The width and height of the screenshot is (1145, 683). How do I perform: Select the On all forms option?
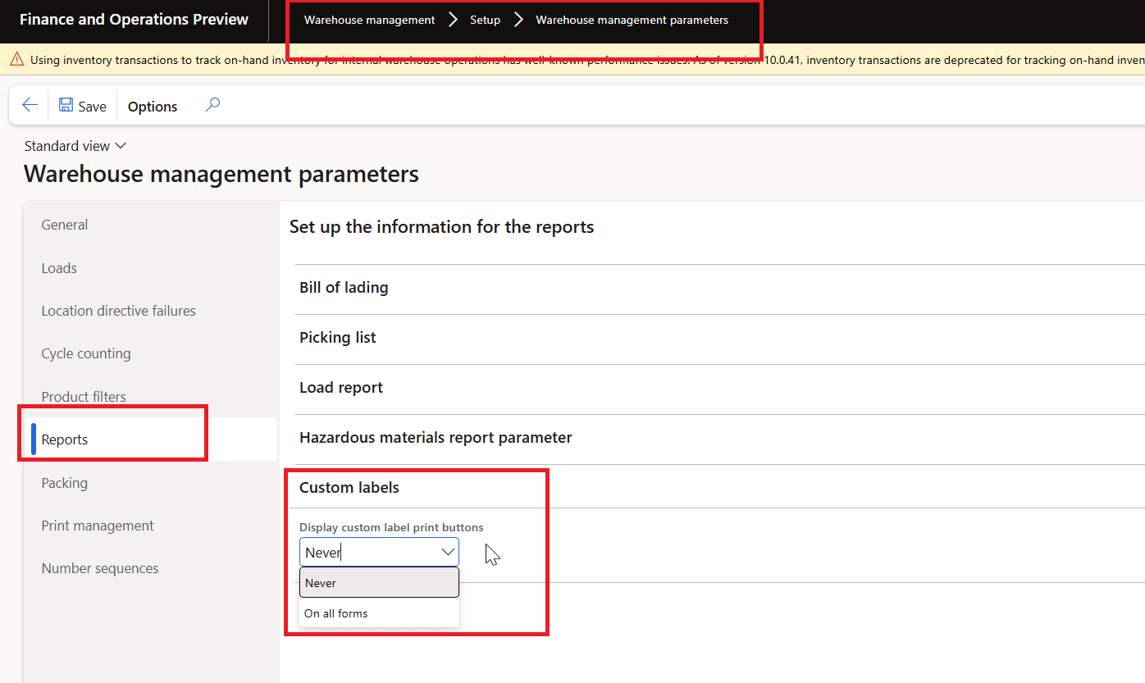pyautogui.click(x=379, y=613)
